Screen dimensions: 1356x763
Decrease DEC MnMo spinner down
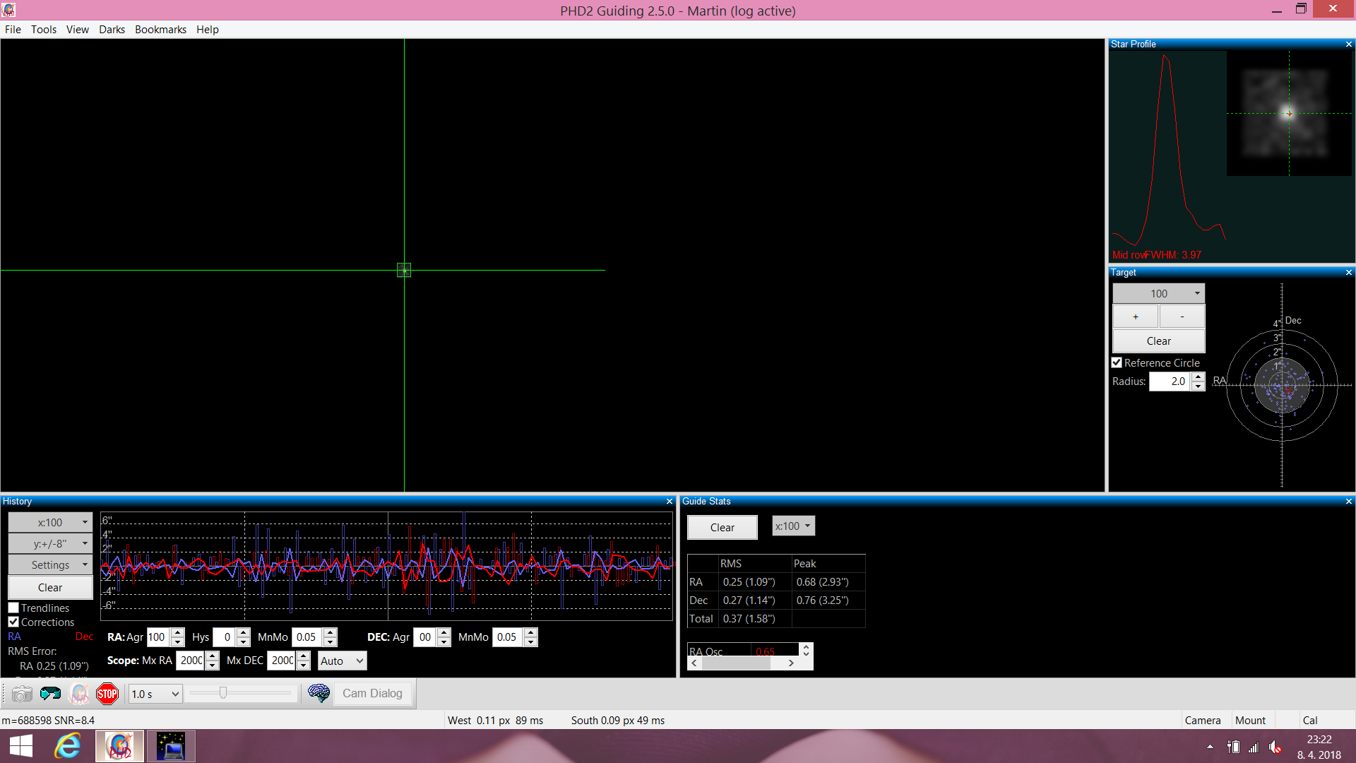(x=530, y=641)
